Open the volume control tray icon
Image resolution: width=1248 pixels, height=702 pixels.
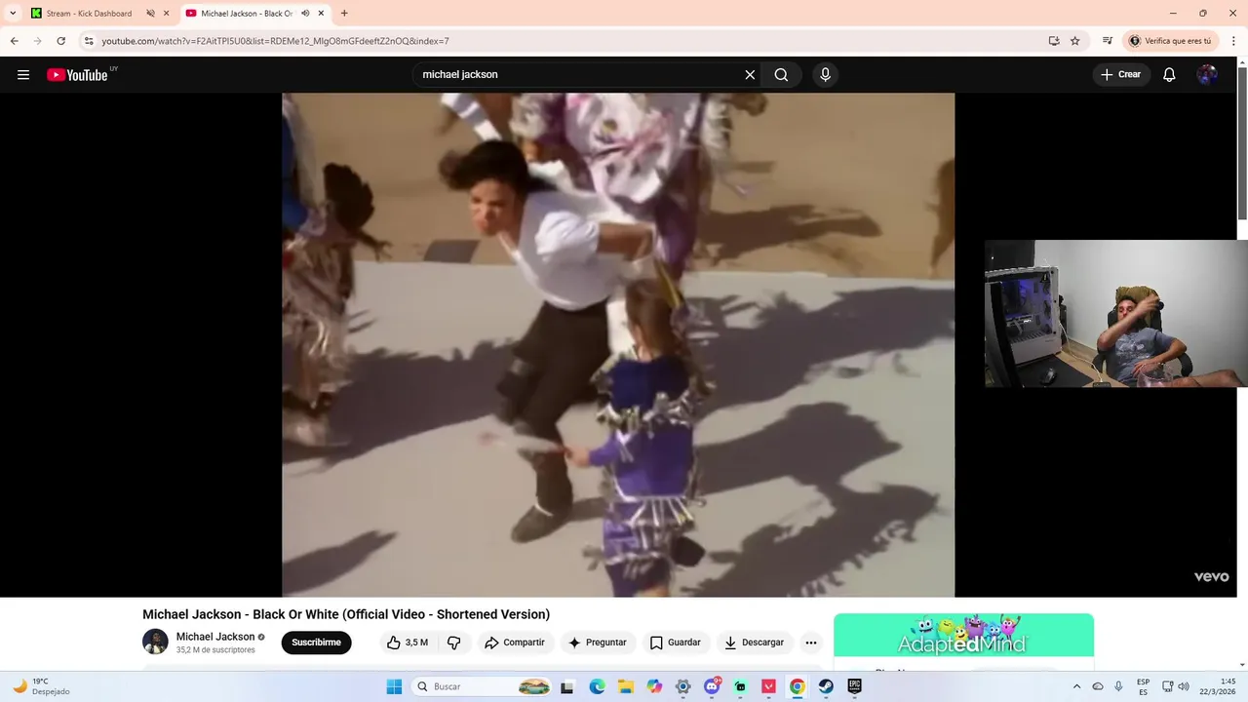1184,686
